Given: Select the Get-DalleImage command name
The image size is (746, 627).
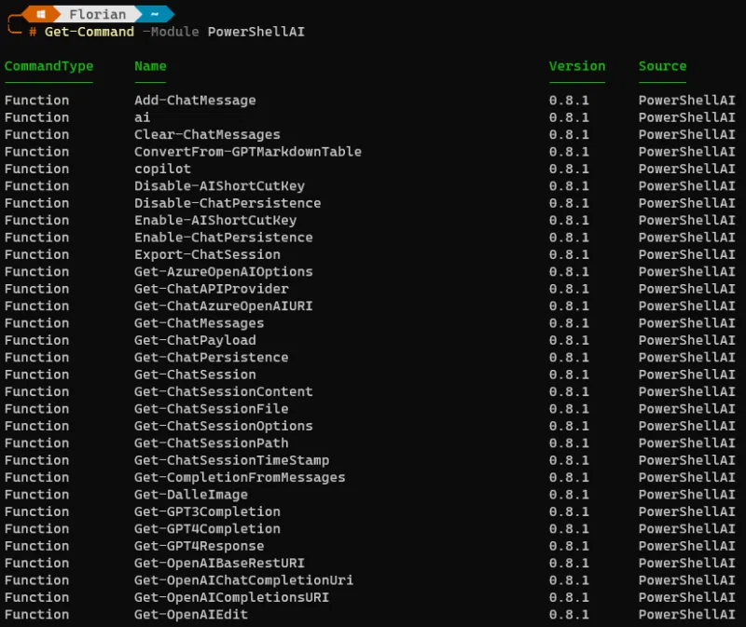Looking at the screenshot, I should 191,494.
